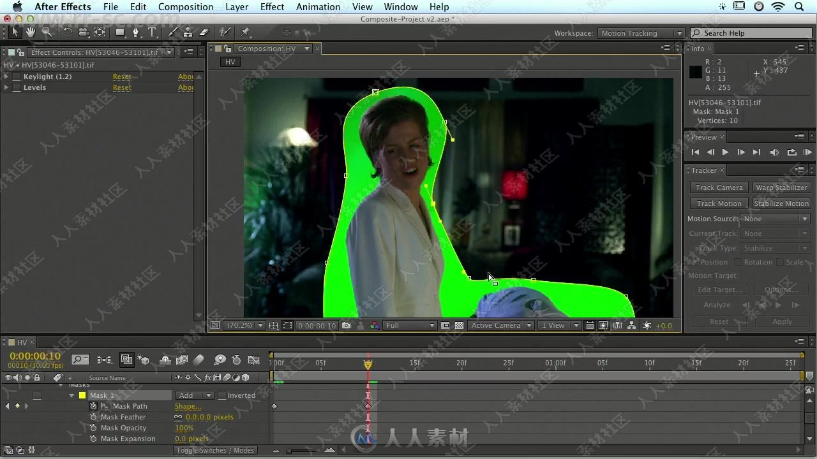The image size is (817, 459).
Task: Open the Workspace Motion Tracking dropdown
Action: coord(641,33)
